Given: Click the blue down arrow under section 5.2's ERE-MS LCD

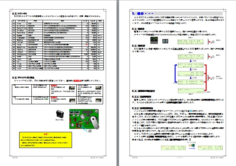Looking at the screenshot, I should point(190,61).
